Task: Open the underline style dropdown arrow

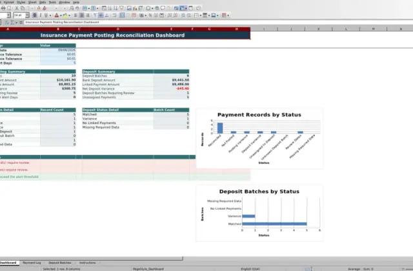Action: pos(50,15)
